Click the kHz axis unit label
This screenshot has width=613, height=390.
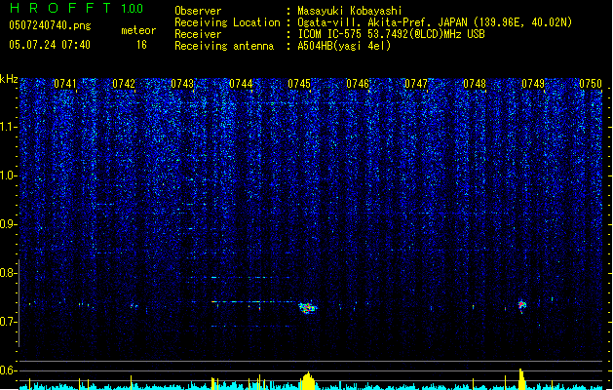point(9,79)
